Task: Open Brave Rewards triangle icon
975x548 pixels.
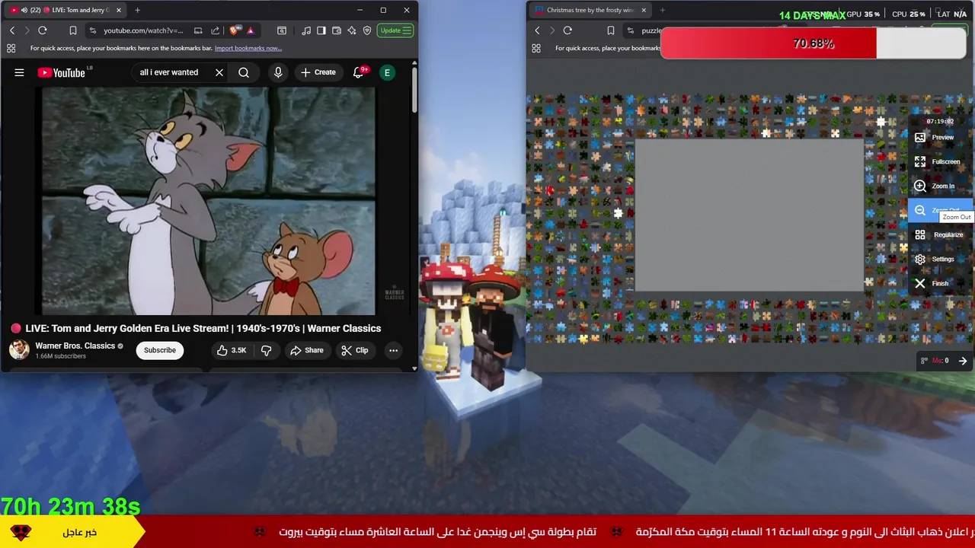Action: point(250,30)
